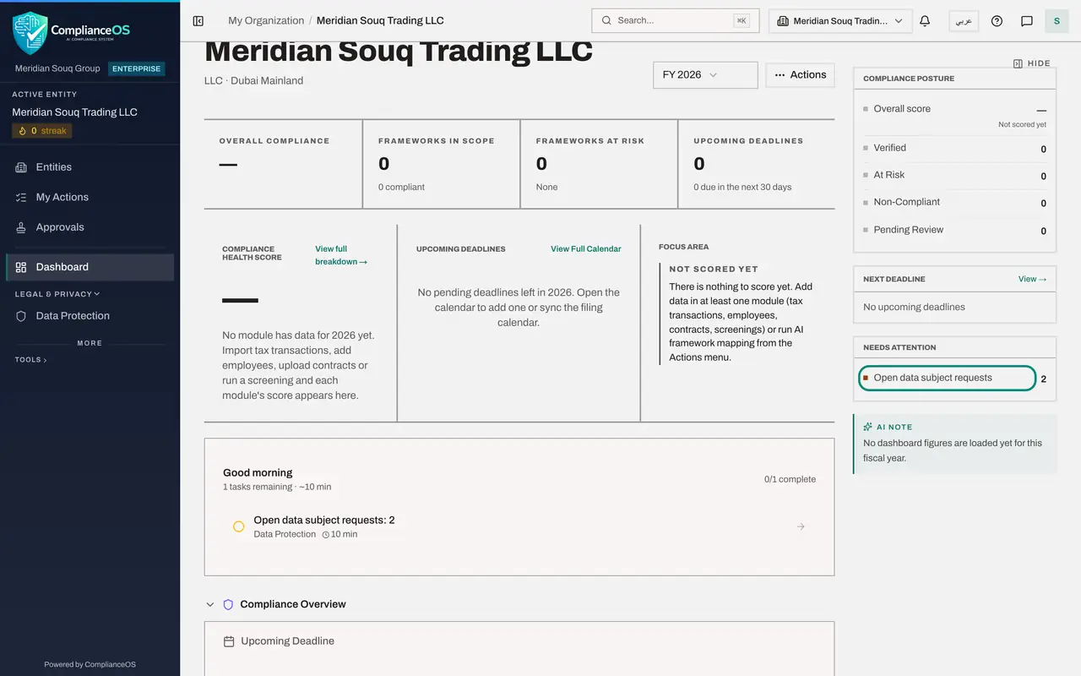Click the arrow on the data subject requests task
This screenshot has width=1081, height=676.
point(801,526)
